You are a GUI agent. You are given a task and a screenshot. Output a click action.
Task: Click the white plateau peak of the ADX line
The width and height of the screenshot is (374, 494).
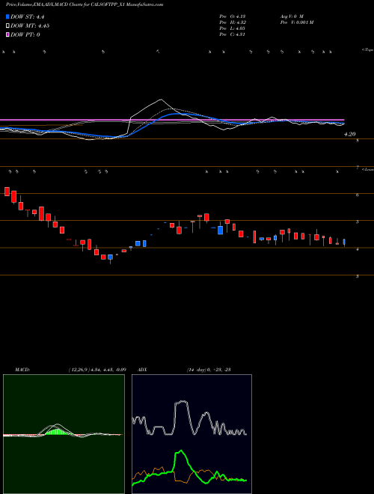[x=182, y=402]
